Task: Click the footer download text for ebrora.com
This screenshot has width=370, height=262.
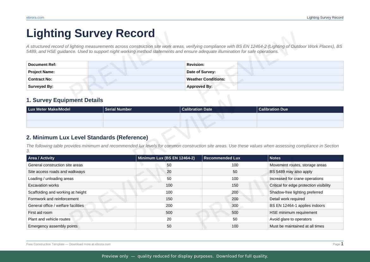Action: coord(68,244)
